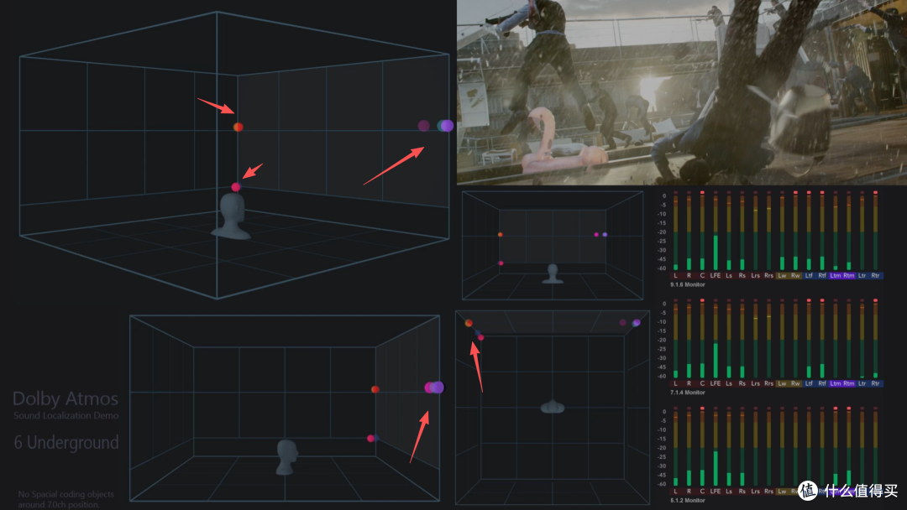Click the 'Sound Localization Demo' subtitle
This screenshot has height=510, width=907.
point(66,416)
